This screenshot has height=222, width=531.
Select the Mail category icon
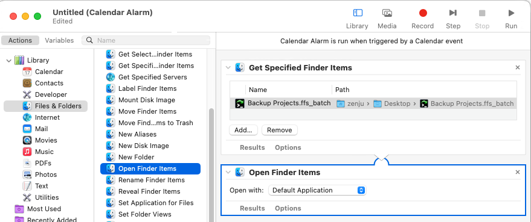tap(27, 129)
